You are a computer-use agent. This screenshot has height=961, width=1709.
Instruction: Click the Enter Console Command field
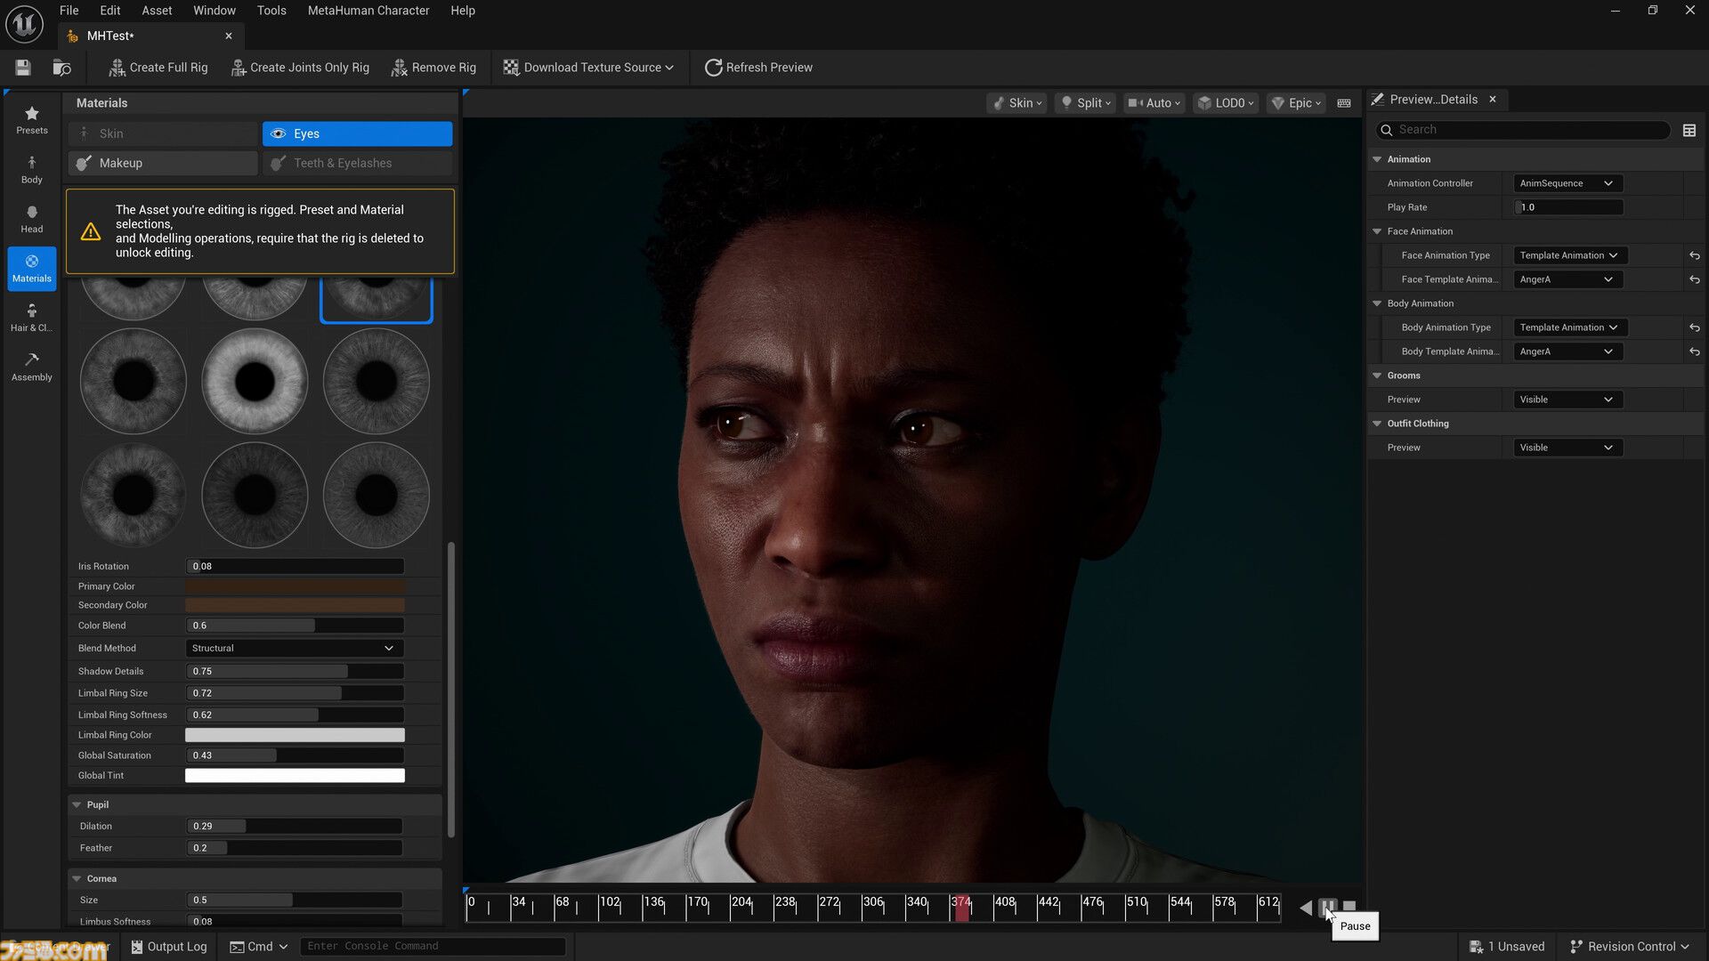point(433,947)
